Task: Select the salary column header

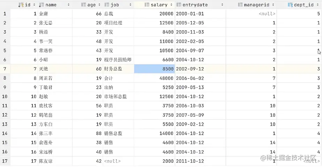Action: [154, 5]
